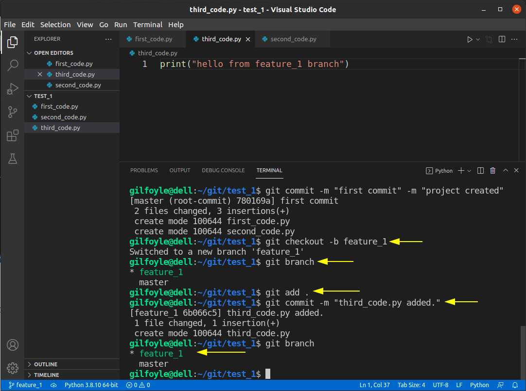The height and width of the screenshot is (391, 526).
Task: Click the open changes compare icon
Action: pyautogui.click(x=489, y=39)
